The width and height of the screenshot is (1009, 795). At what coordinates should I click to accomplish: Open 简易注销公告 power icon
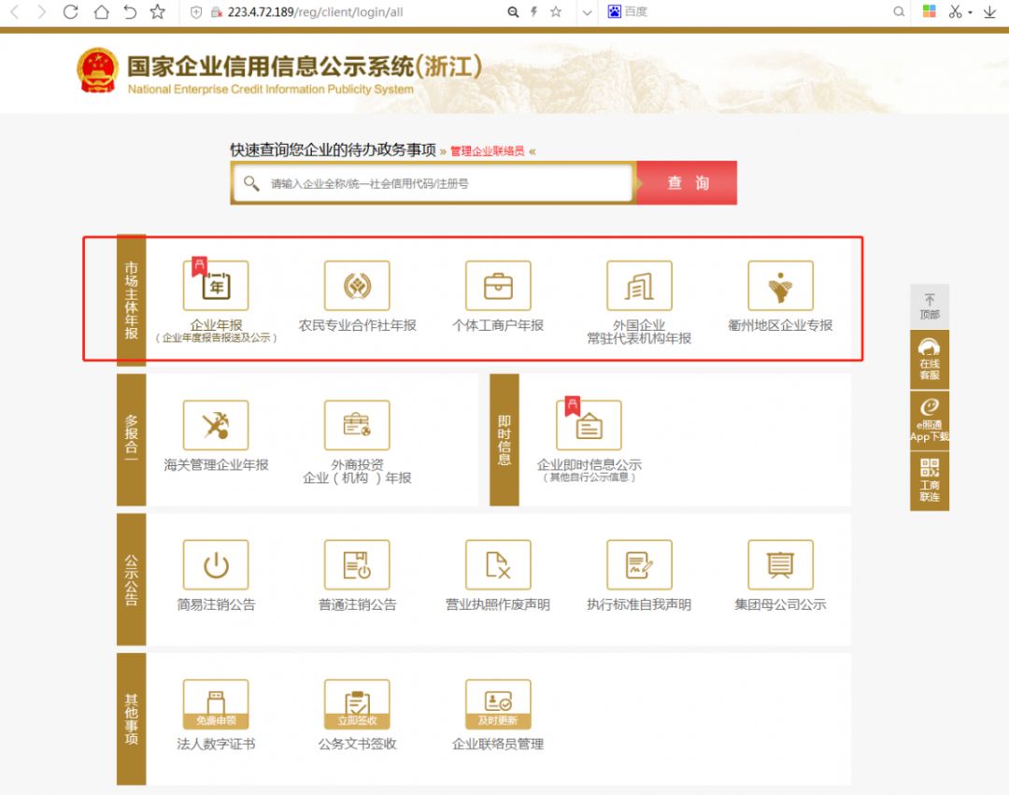click(216, 565)
